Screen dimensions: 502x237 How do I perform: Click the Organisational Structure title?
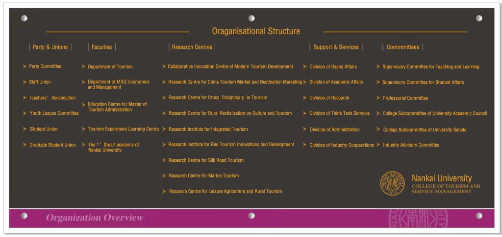(256, 31)
